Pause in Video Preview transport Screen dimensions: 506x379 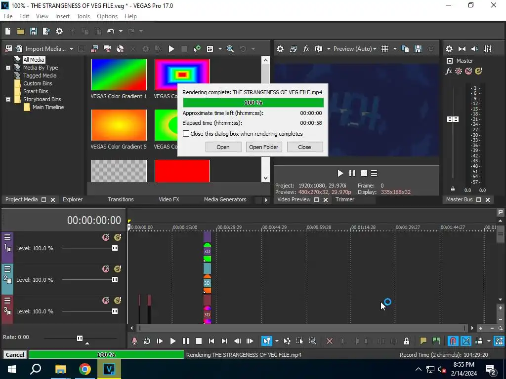[352, 173]
